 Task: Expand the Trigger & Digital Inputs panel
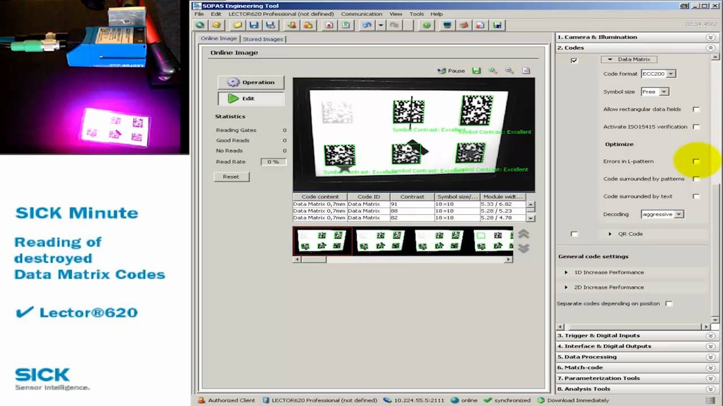click(711, 336)
